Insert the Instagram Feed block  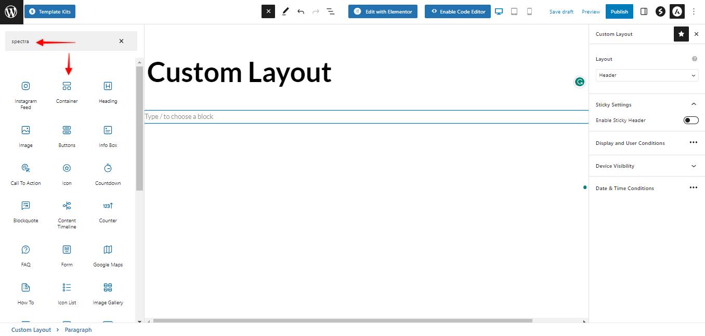[x=26, y=96]
